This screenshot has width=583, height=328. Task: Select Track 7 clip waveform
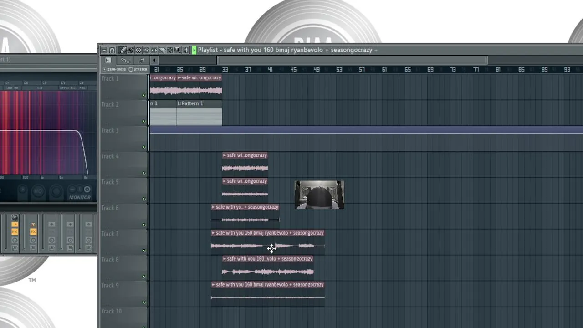pos(268,246)
